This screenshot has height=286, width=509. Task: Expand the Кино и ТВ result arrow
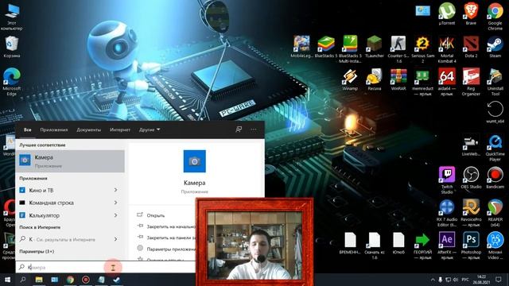point(116,190)
